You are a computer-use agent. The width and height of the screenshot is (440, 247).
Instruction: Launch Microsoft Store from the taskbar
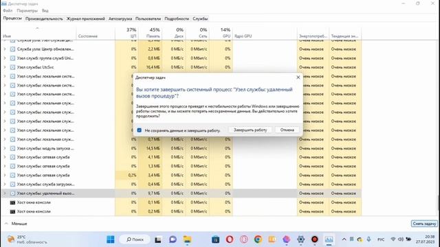pyautogui.click(x=215, y=239)
